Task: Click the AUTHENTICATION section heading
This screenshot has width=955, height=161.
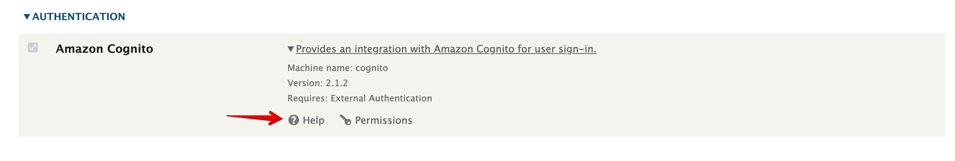Action: [x=79, y=17]
